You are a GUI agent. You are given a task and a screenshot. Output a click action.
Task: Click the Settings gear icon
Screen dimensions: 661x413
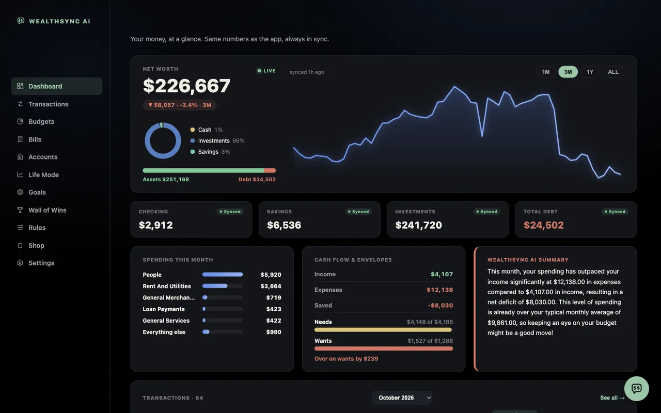click(20, 263)
